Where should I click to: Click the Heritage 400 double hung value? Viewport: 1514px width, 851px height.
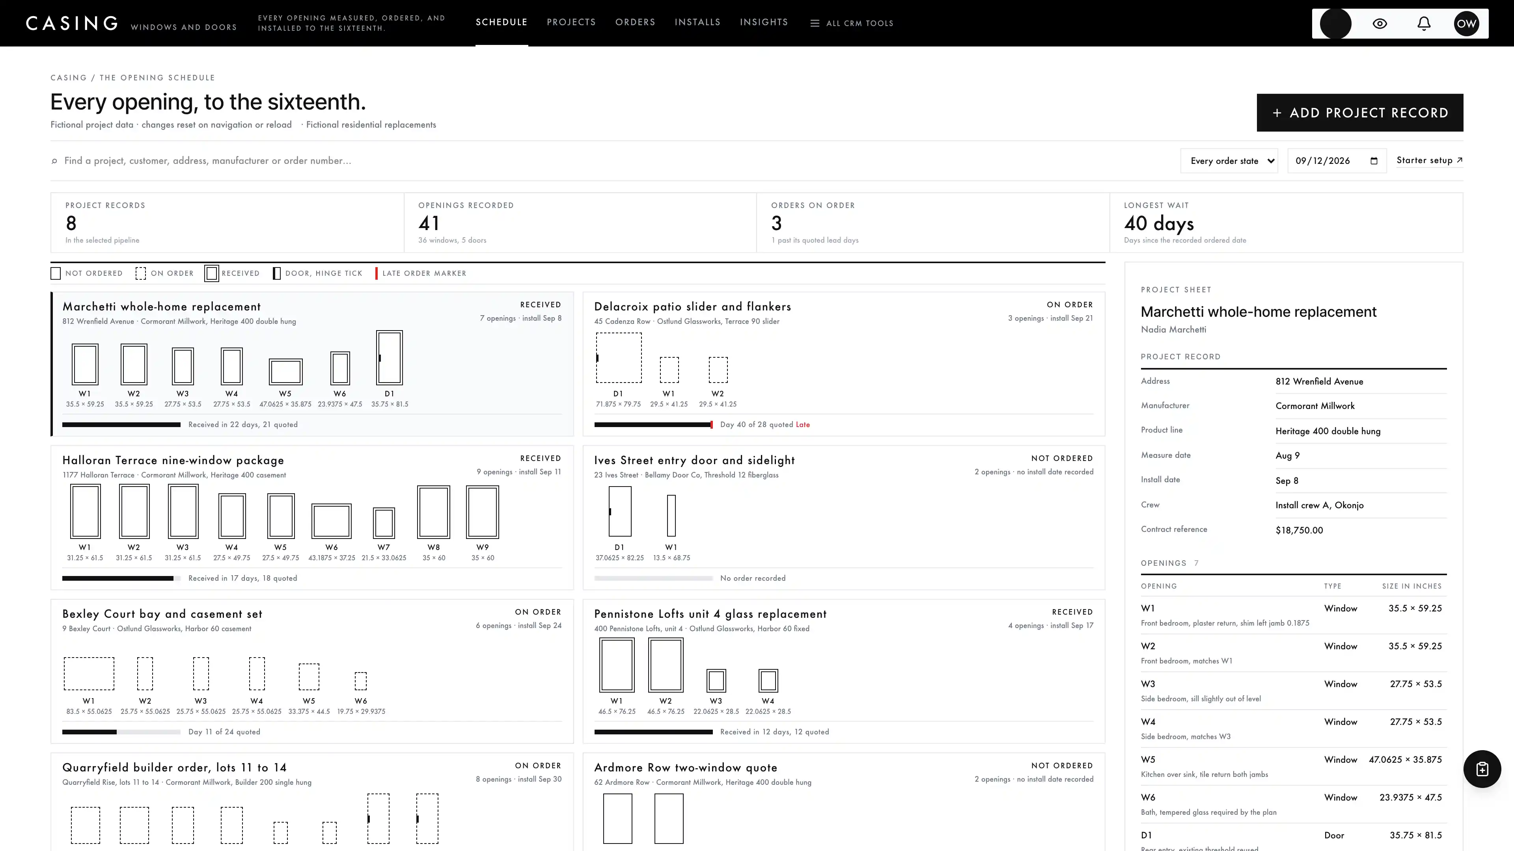1328,432
